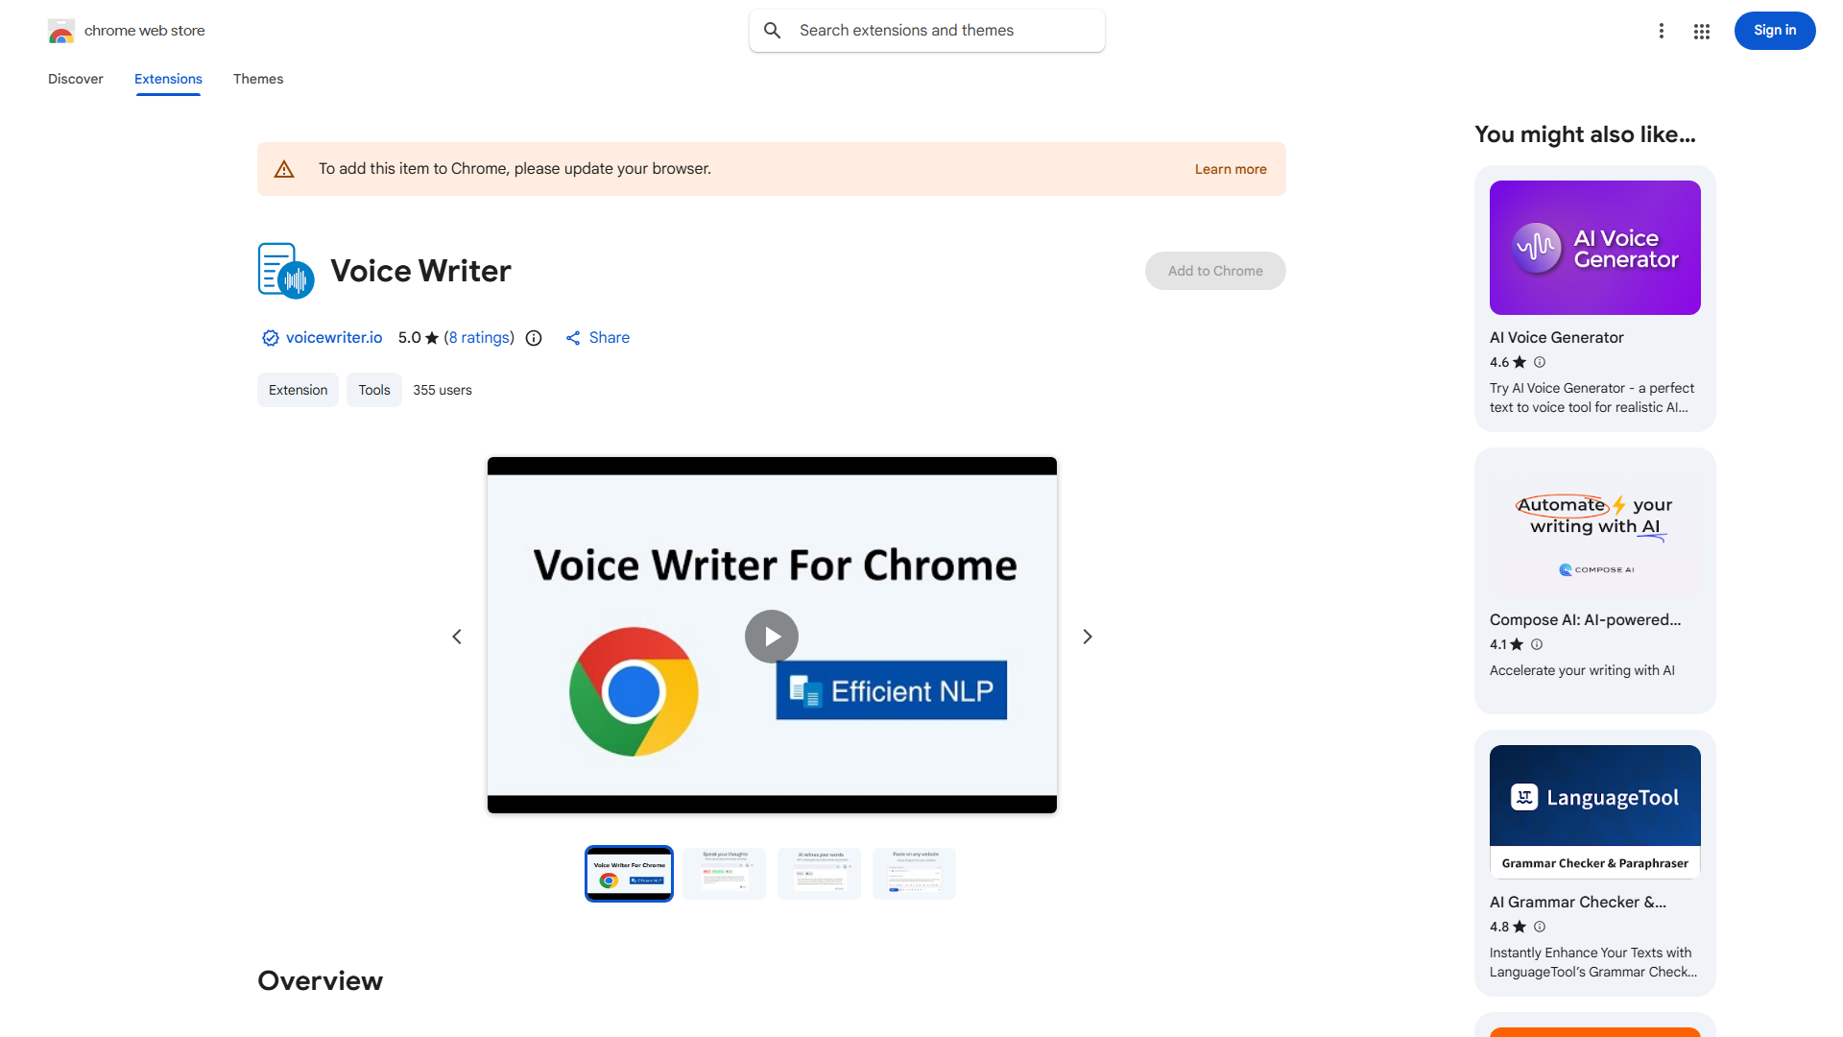1843x1037 pixels.
Task: Open the 8 ratings link
Action: pyautogui.click(x=479, y=337)
